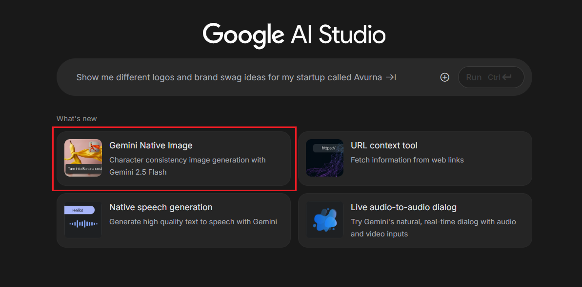Screen dimensions: 582x287
Task: Click the plus icon in prompt bar
Action: click(x=444, y=77)
